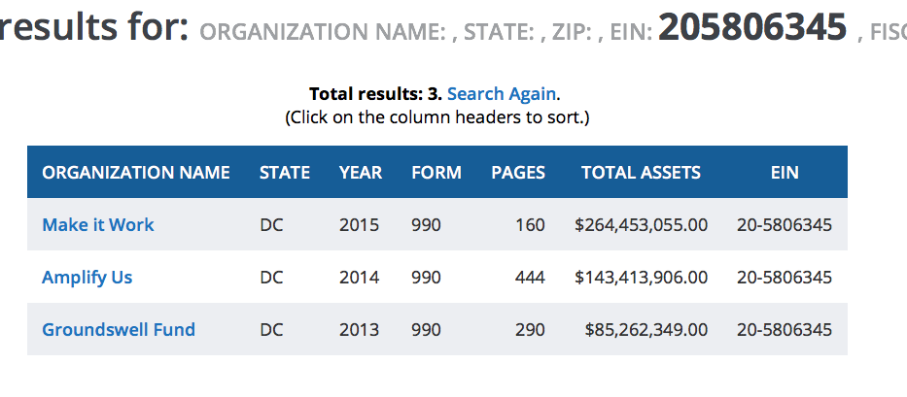Image resolution: width=907 pixels, height=397 pixels.
Task: Sort by Organization Name column header
Action: click(x=136, y=173)
